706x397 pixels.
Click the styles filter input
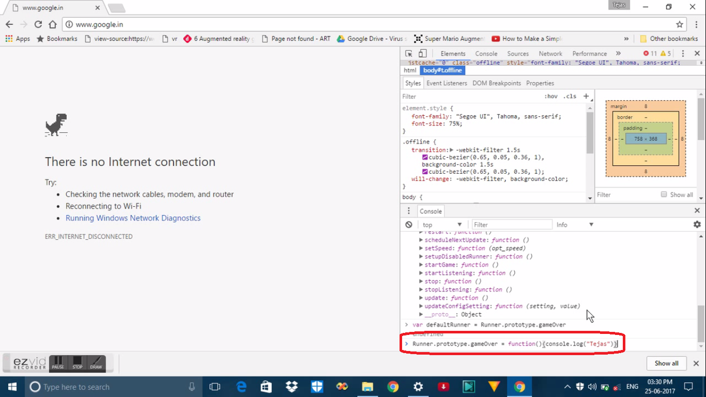tap(470, 96)
